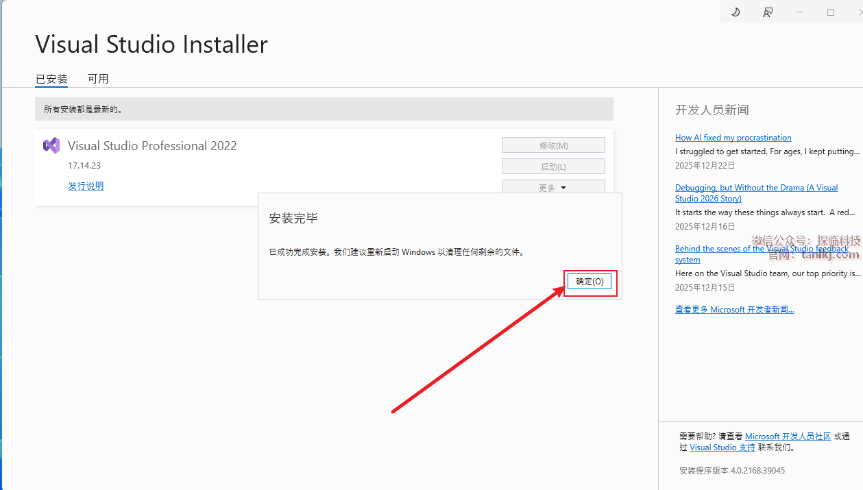The image size is (863, 490).
Task: Click the 2025年12月16日 news date
Action: coord(705,226)
